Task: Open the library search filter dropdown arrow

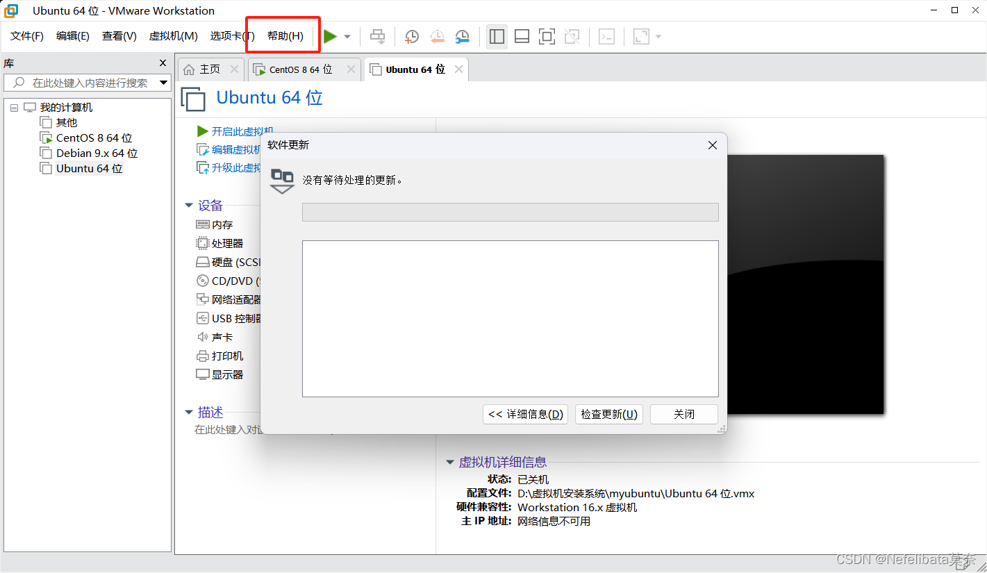Action: click(164, 83)
